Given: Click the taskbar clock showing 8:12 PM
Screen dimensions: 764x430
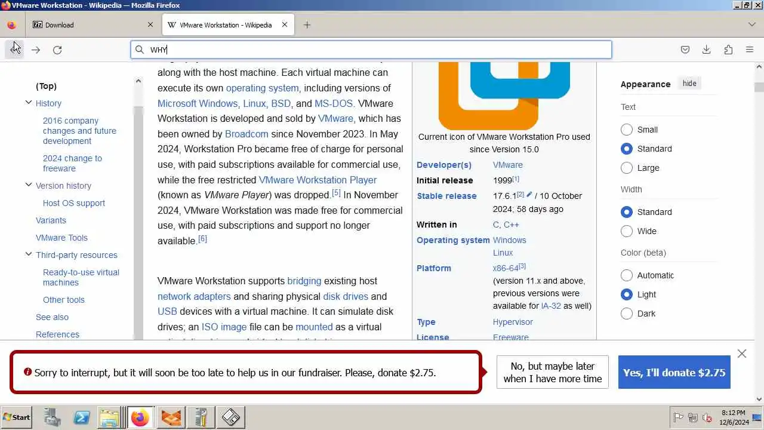Looking at the screenshot, I should point(734,417).
